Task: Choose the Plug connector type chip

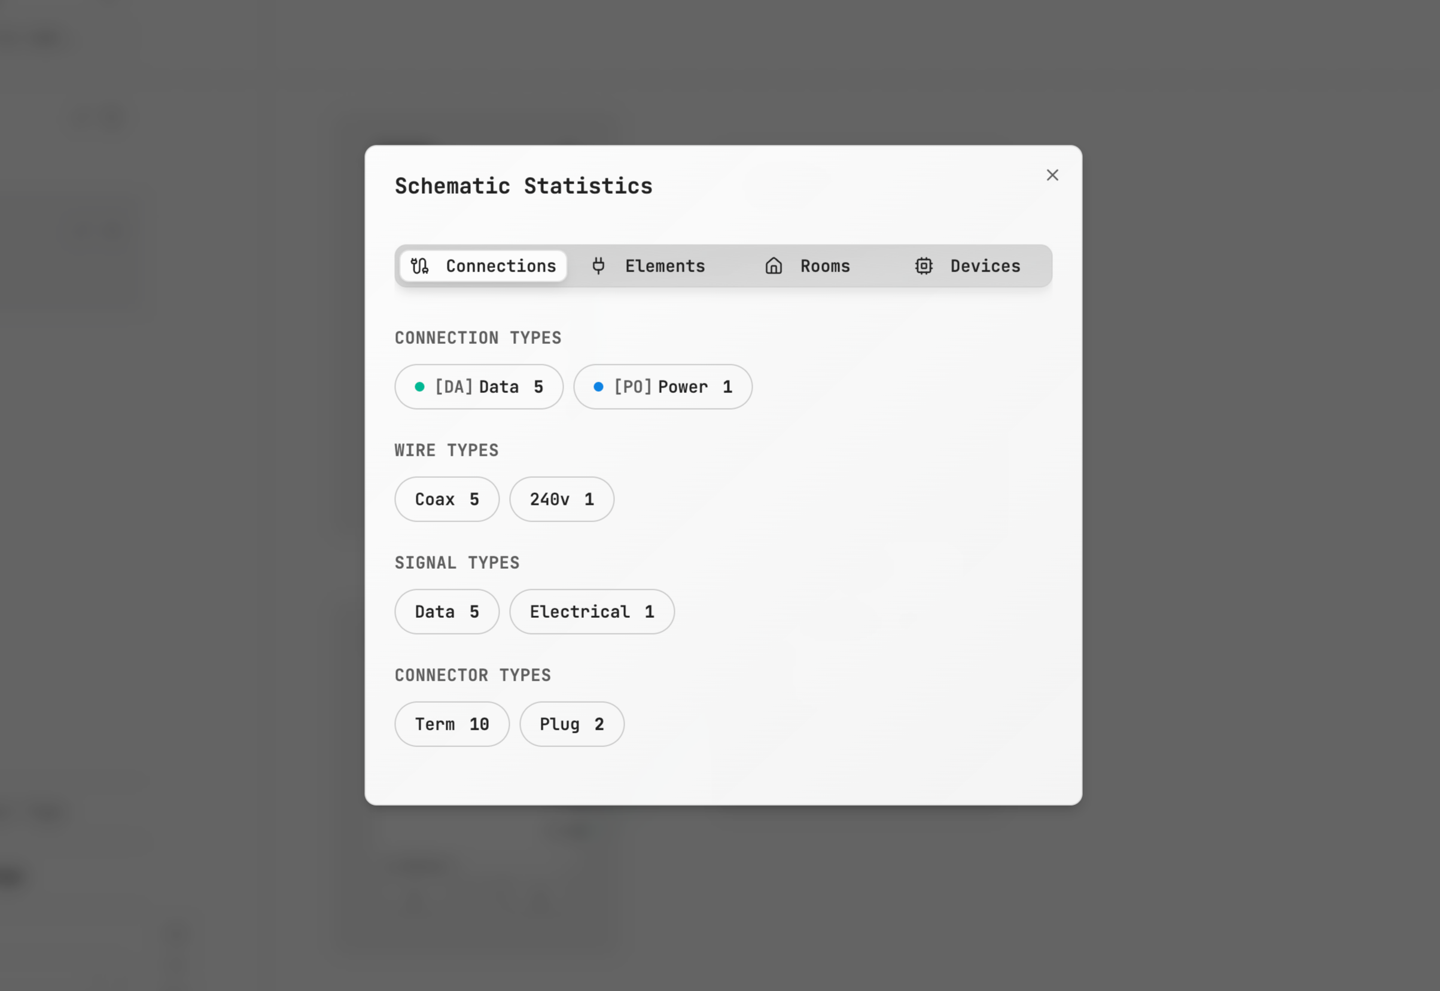Action: pos(571,724)
